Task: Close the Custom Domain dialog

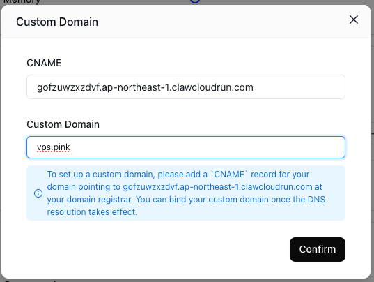Action: pos(354,20)
